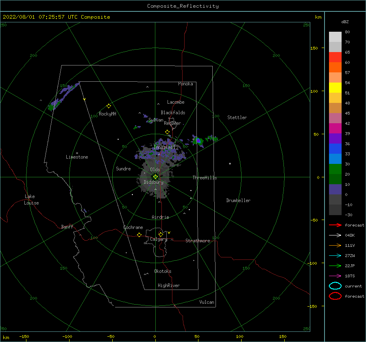The height and width of the screenshot is (342, 366).
Task: Click the Sylvan label
Action: (156, 120)
